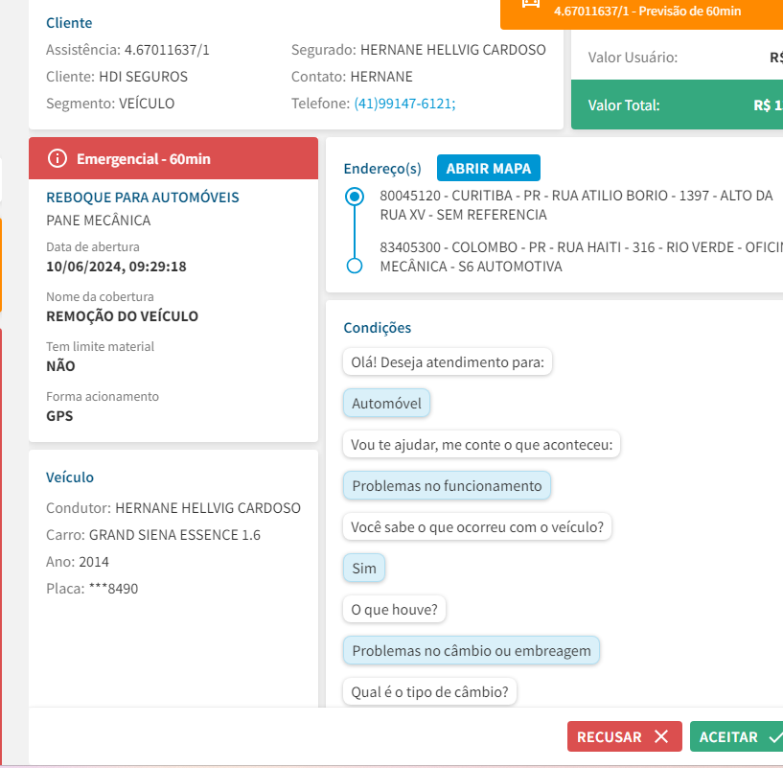783x768 pixels.
Task: Click the Problemas no funcionamento answer chip
Action: [447, 485]
